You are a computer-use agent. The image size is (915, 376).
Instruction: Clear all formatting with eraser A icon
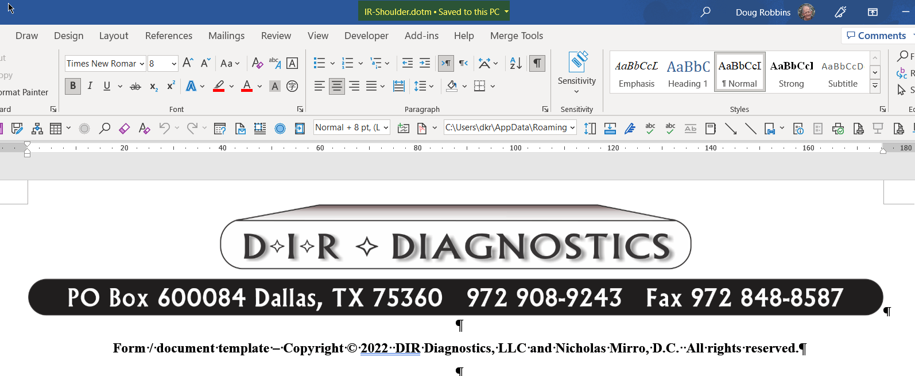(257, 63)
